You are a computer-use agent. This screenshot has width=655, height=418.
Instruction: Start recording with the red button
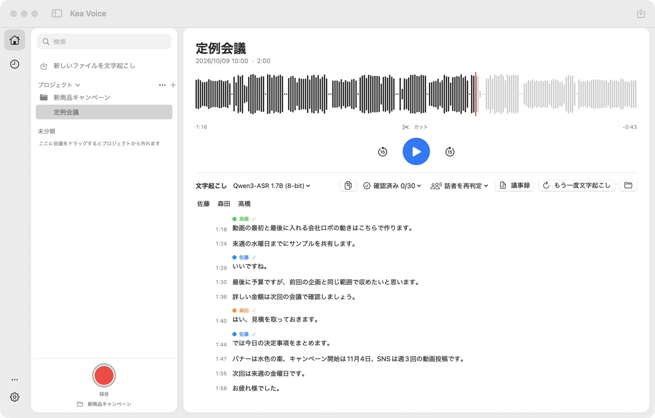104,375
